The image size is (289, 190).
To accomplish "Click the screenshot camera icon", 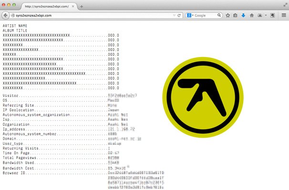I will [259, 15].
